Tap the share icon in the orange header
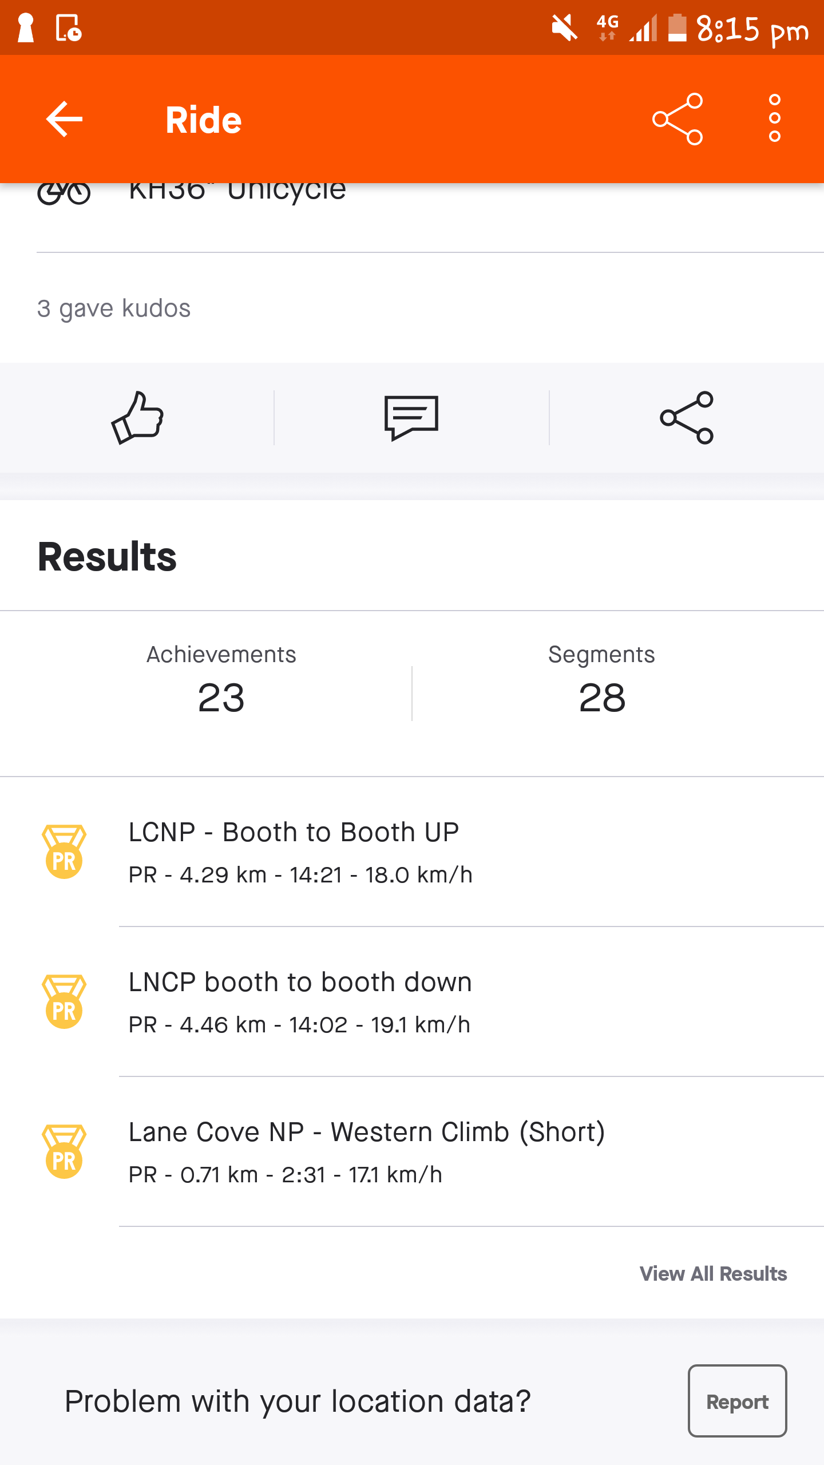Screen dimensions: 824x1465 pos(678,119)
